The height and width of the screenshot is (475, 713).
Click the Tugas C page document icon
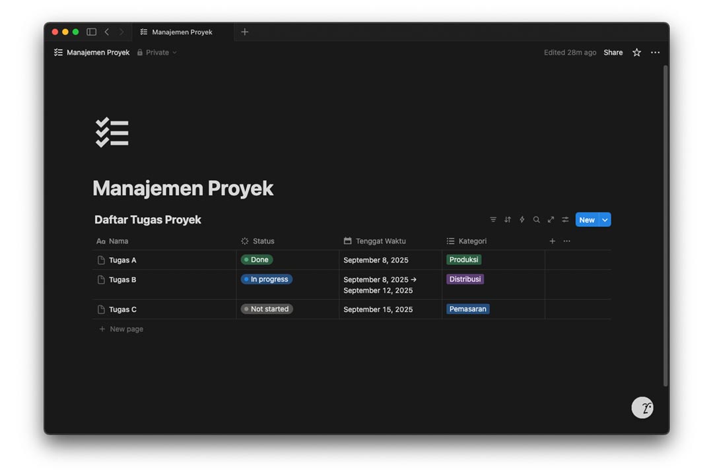click(101, 309)
